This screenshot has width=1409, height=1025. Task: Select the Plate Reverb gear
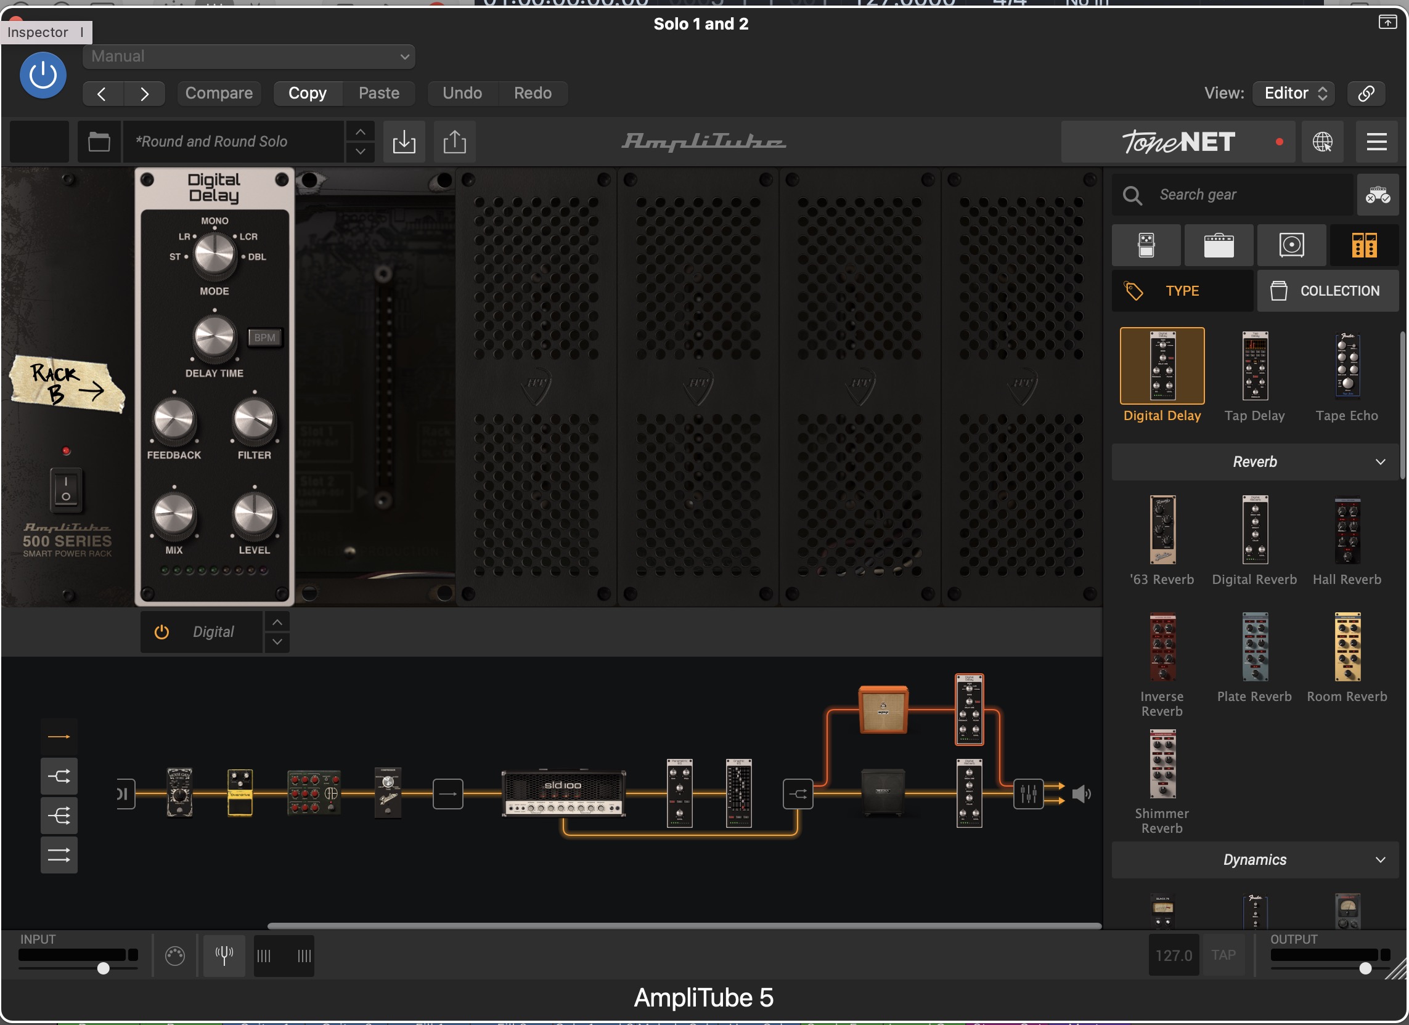pyautogui.click(x=1254, y=647)
